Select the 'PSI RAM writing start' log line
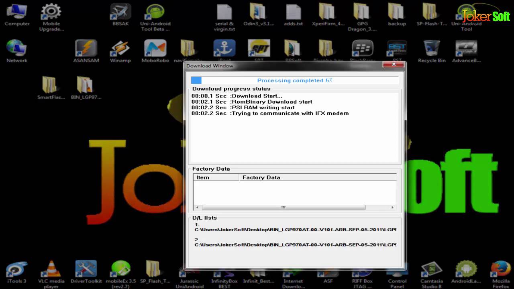 (x=243, y=108)
